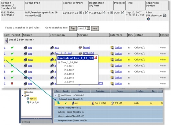Screen dimensions: 171x126
Task: Click address 2.1.10.5 in the popup list
Action: 69,82
